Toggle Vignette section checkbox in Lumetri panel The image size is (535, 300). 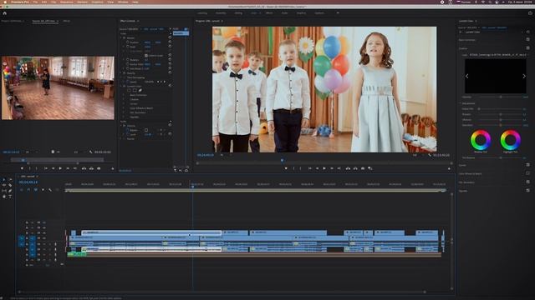(527, 191)
